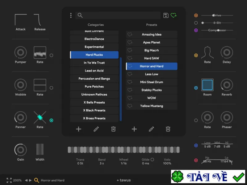Screen dimensions: 247x185
Task: Click the Wobble knob
Action: coord(20,85)
